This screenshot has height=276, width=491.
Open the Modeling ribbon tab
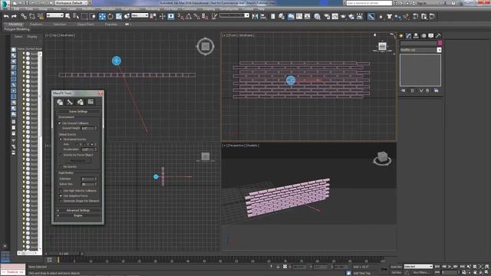point(15,24)
